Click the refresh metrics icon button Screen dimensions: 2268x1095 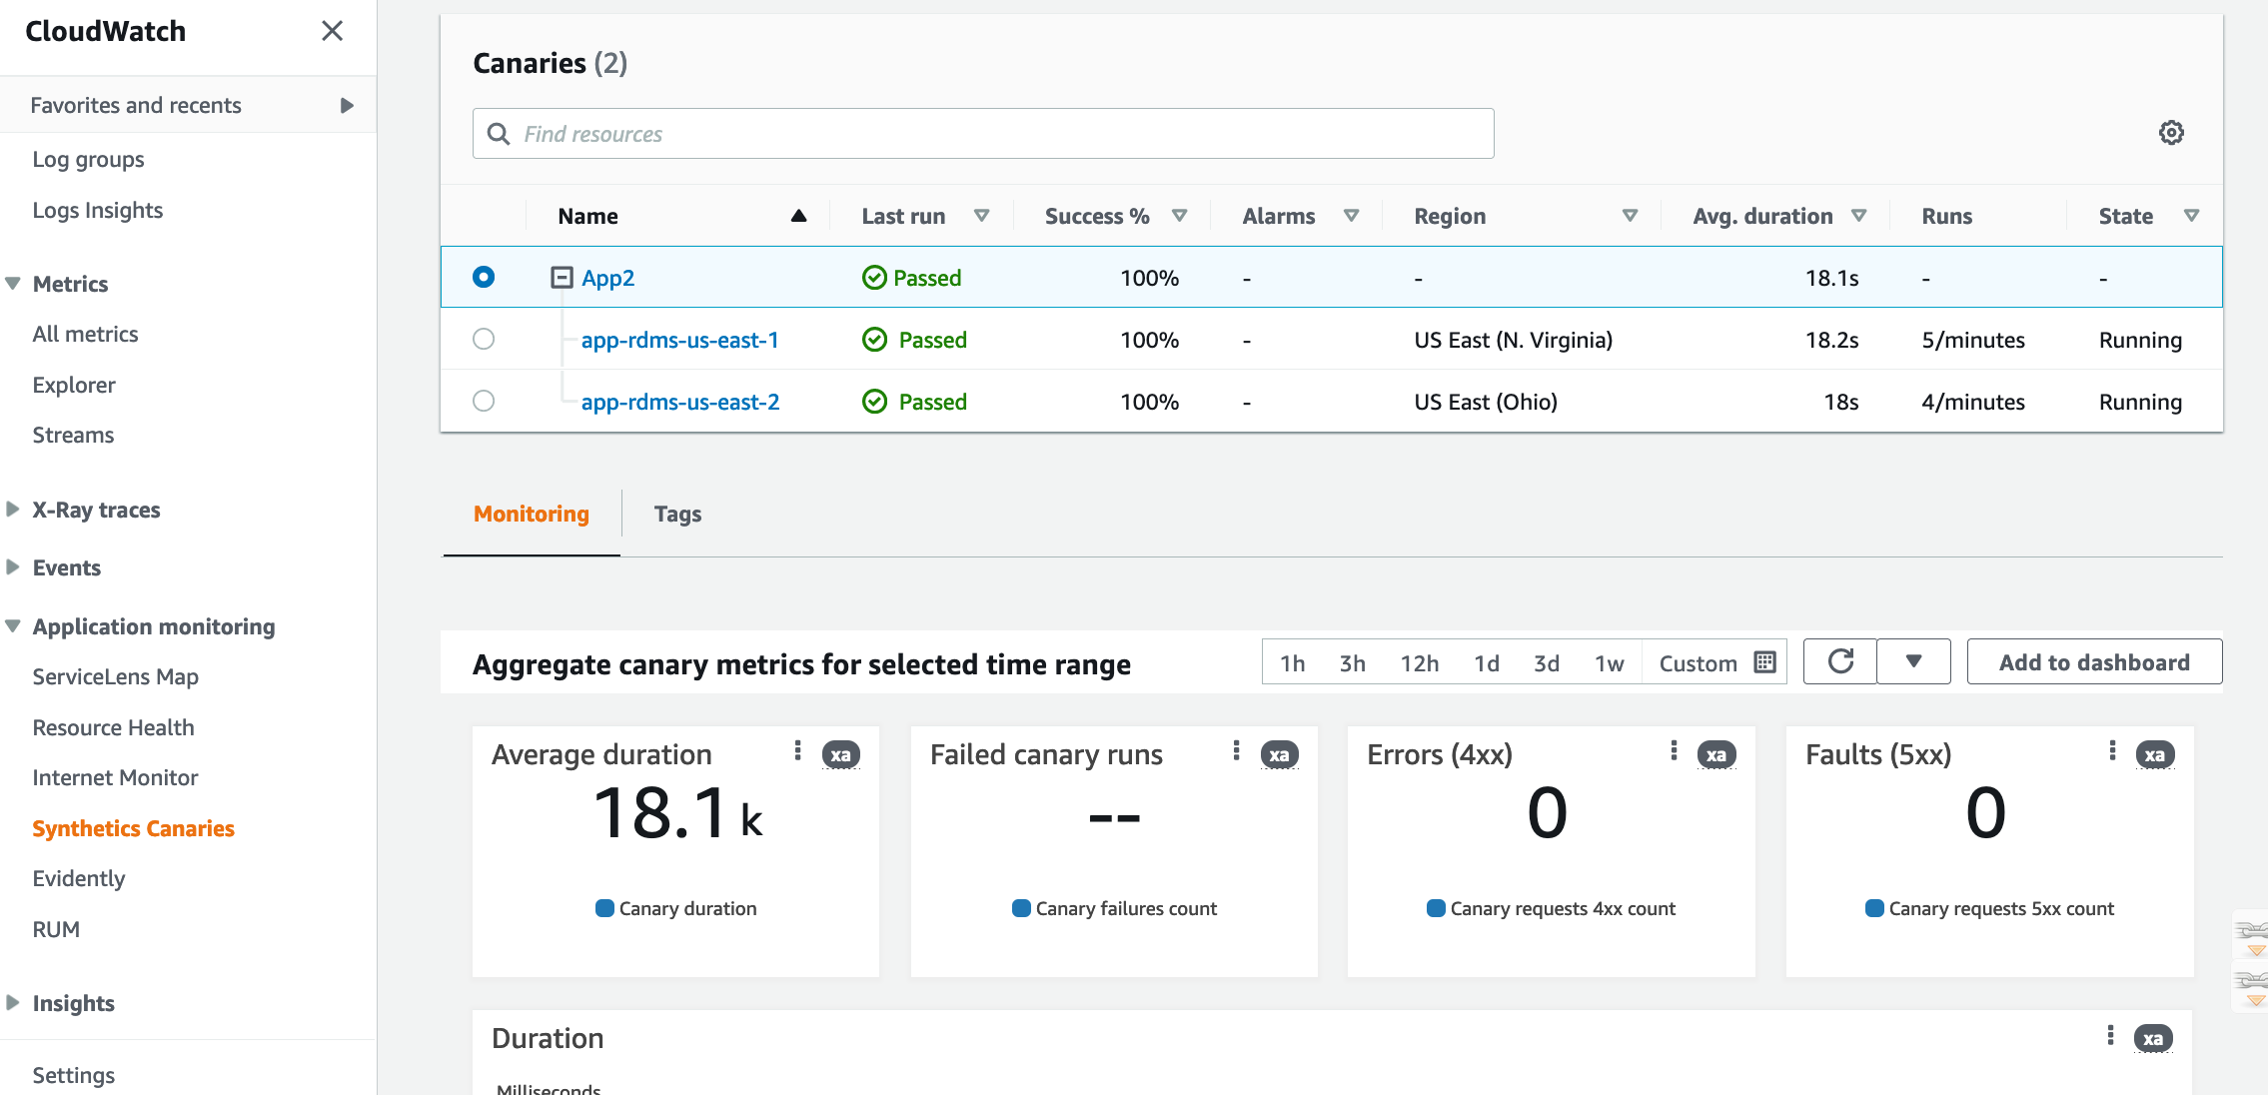click(x=1839, y=661)
